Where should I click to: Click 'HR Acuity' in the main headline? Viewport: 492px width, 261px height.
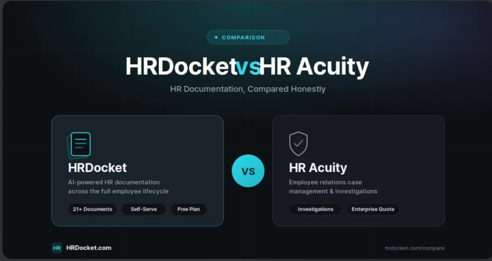pos(314,67)
